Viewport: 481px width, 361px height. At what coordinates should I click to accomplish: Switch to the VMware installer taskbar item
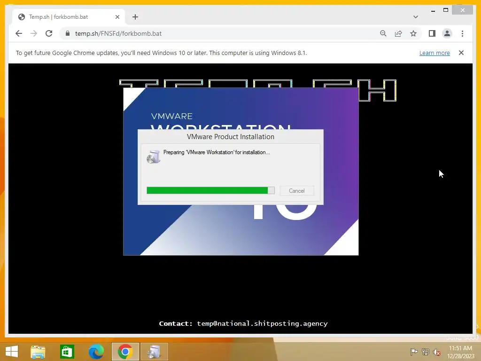point(154,352)
